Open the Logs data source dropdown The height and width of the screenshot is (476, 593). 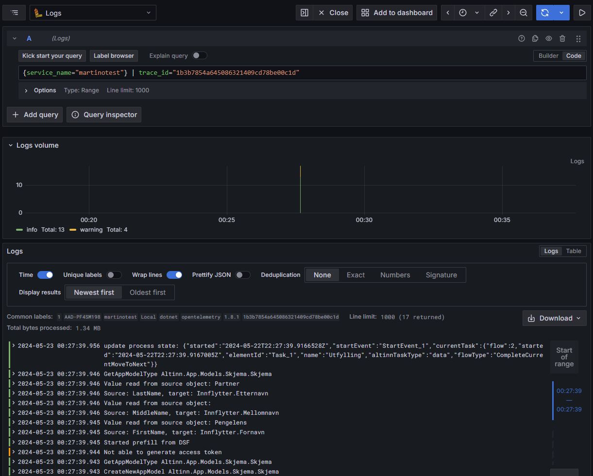(93, 13)
